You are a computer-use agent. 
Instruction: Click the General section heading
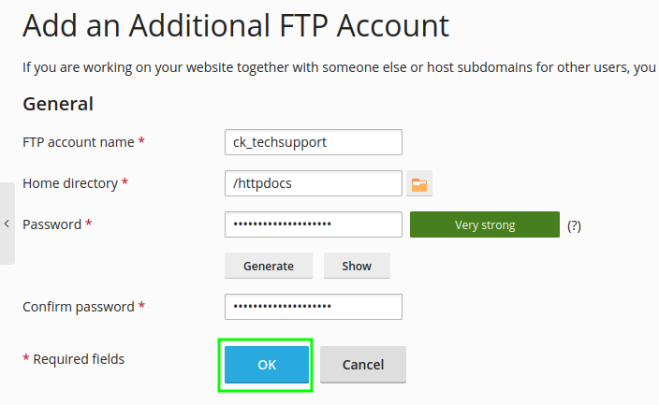[58, 104]
